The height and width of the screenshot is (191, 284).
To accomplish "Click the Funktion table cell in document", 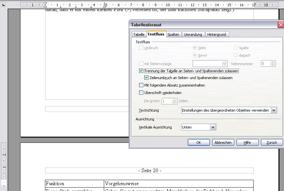I will (74, 184).
